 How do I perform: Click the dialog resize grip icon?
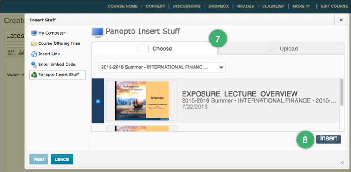coord(342,162)
